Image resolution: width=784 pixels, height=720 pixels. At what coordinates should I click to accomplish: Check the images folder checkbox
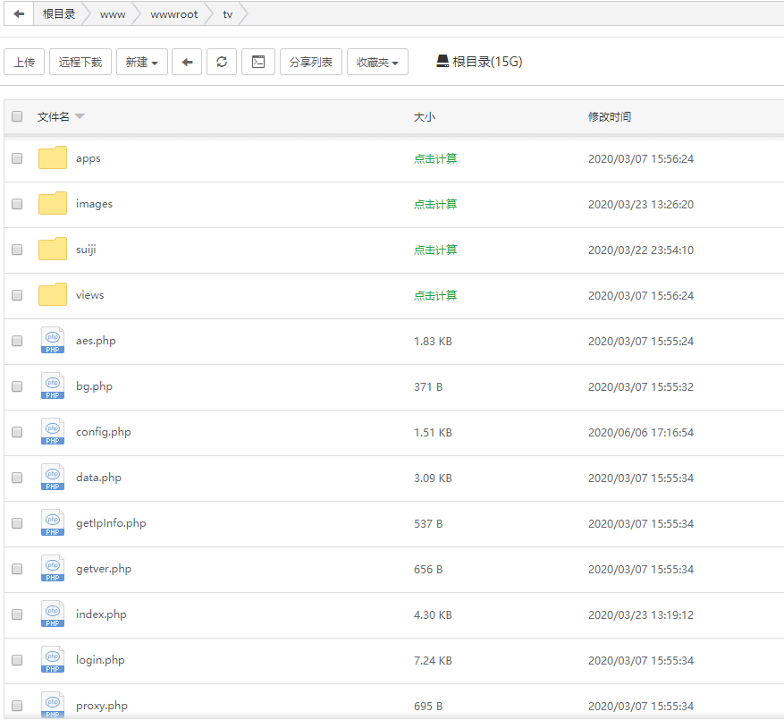[x=17, y=204]
